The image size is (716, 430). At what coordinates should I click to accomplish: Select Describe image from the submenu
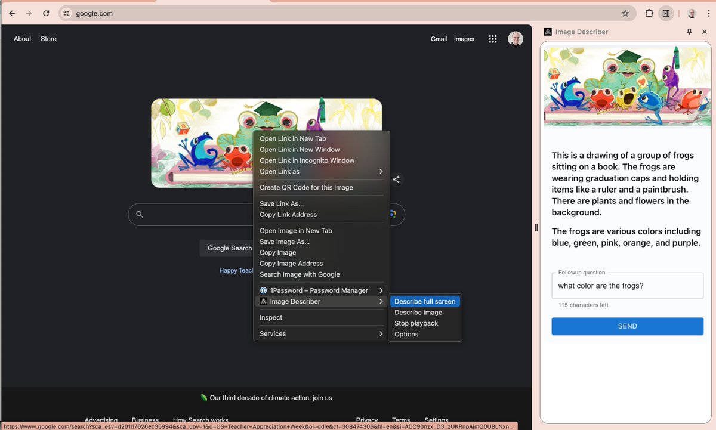[418, 312]
